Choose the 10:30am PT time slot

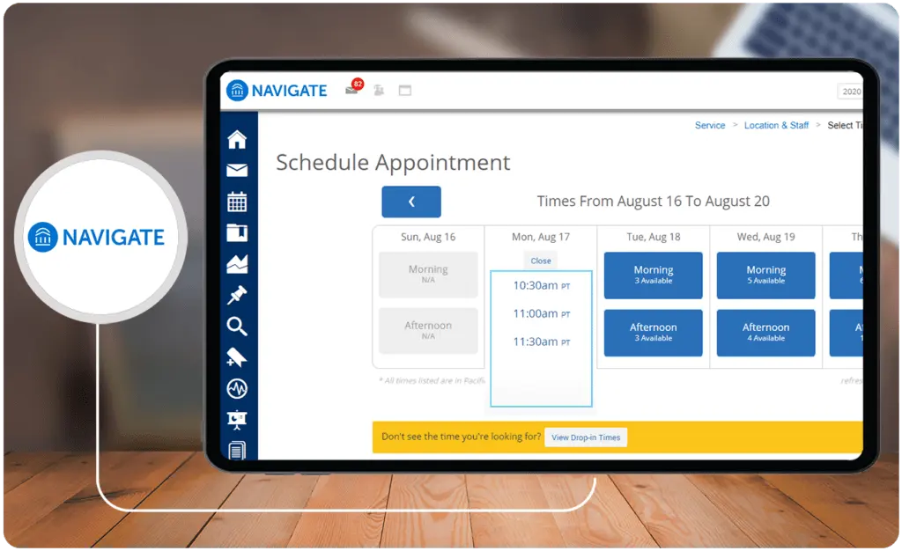tap(542, 285)
